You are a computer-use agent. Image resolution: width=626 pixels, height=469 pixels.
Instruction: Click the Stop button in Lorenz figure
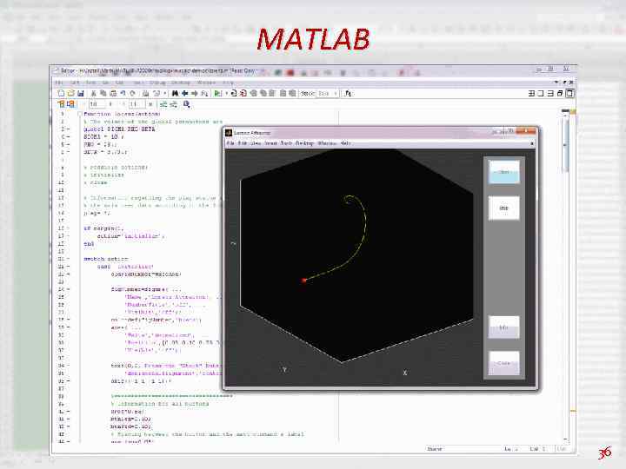503,208
